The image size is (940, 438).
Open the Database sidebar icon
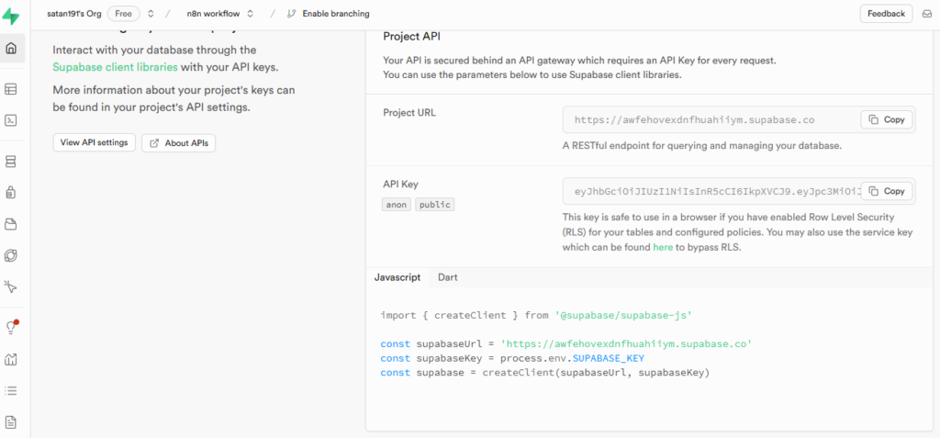pos(12,162)
